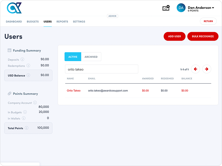Screen dimensions: 222x166
Task: Open the Reports navigation tab
Action: (x=62, y=22)
